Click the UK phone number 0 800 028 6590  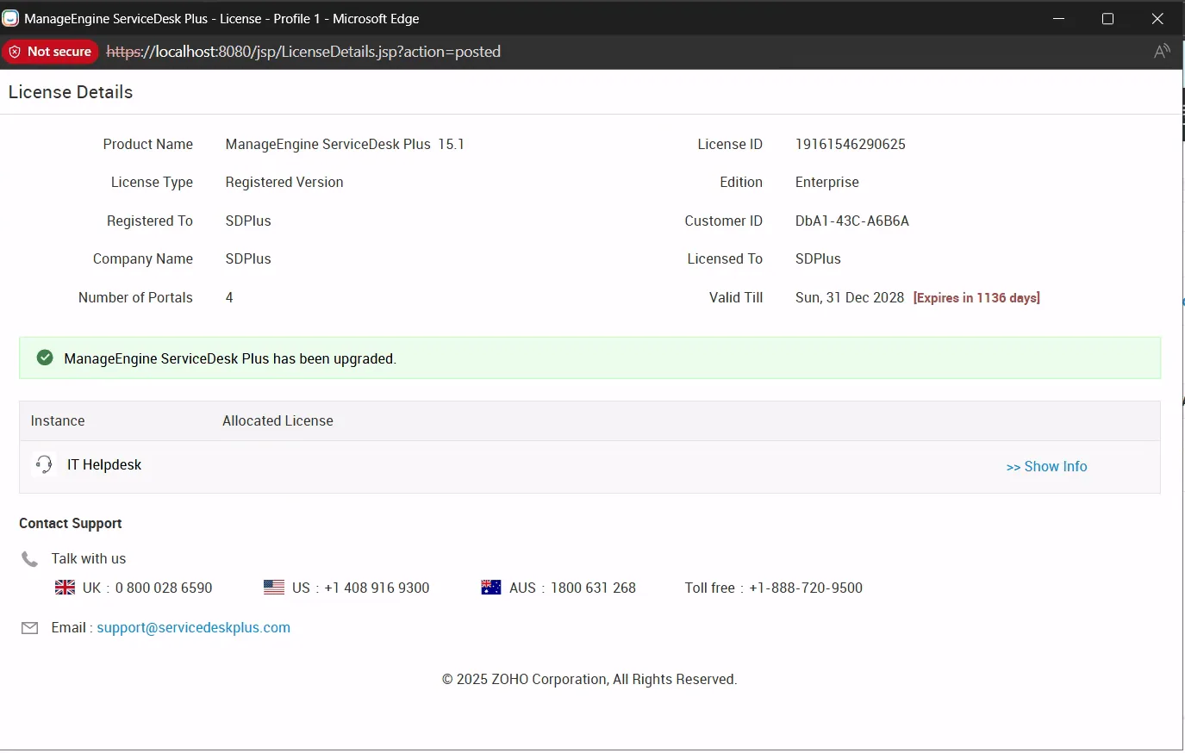(164, 588)
